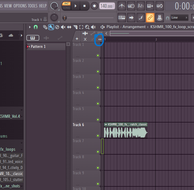Stop playback with the Stop button
Image resolution: width=194 pixels, height=190 pixels.
coord(85,6)
